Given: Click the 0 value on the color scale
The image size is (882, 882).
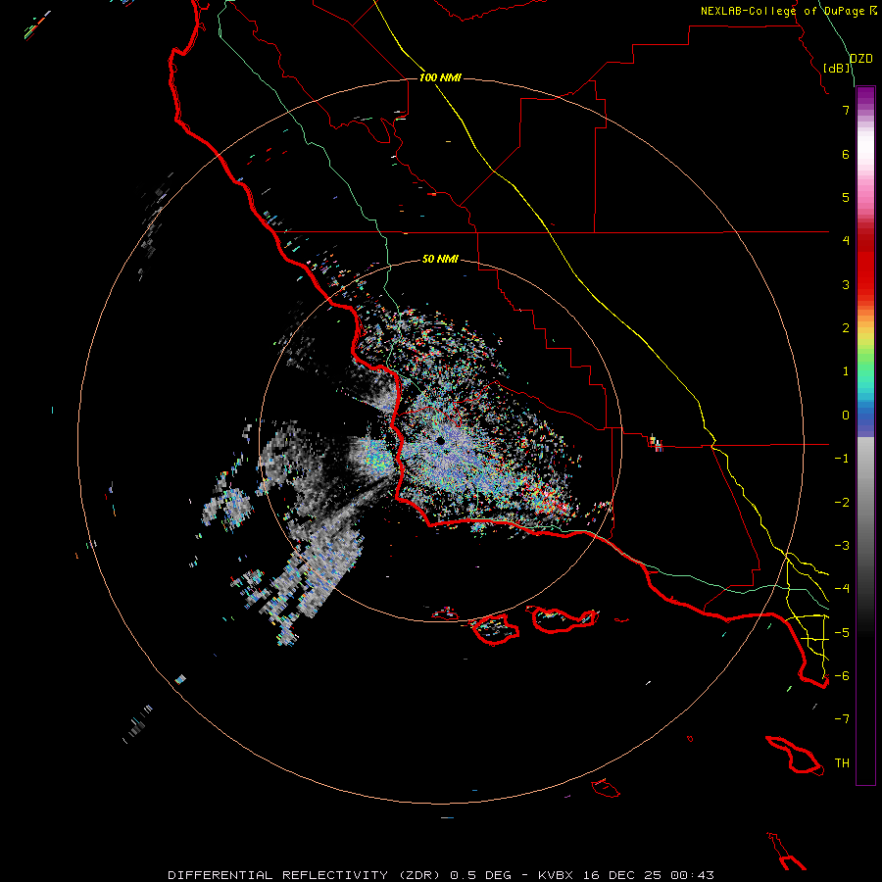Looking at the screenshot, I should click(846, 416).
